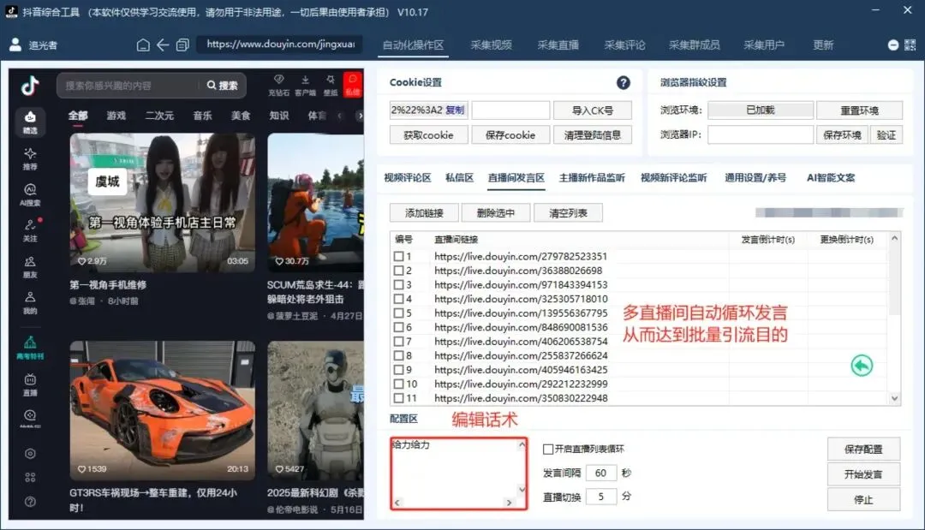Click the left chevron of category tabs
Screen dimensions: 925x530
(339, 116)
